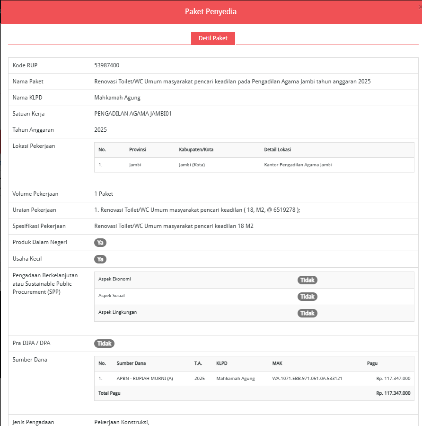Click the Pagu column header
The height and width of the screenshot is (426, 422).
[x=372, y=363]
